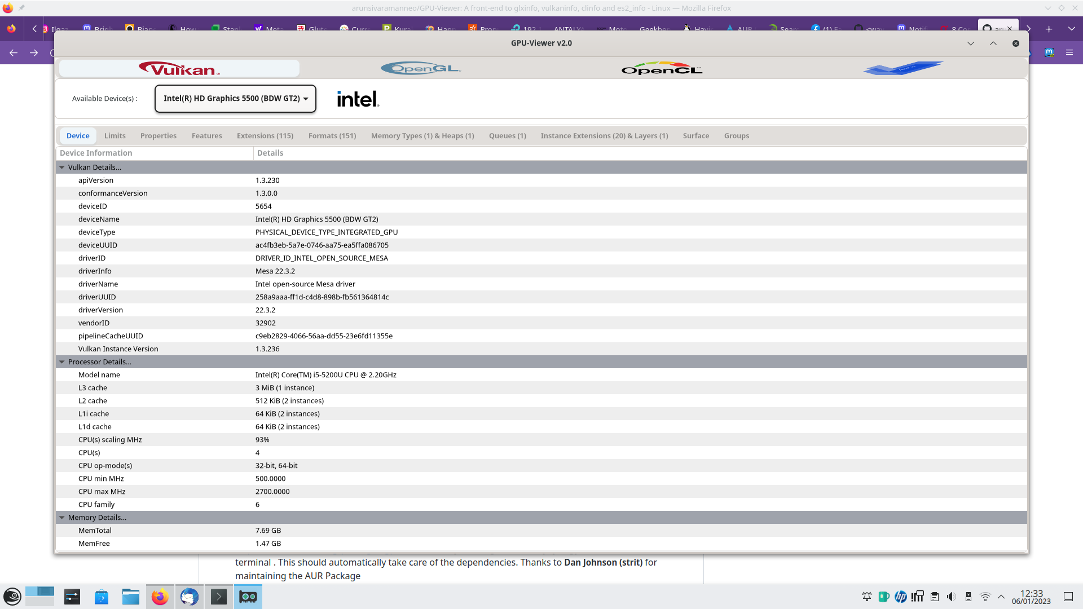Click the Firefox icon in taskbar
This screenshot has width=1083, height=609.
[x=160, y=597]
